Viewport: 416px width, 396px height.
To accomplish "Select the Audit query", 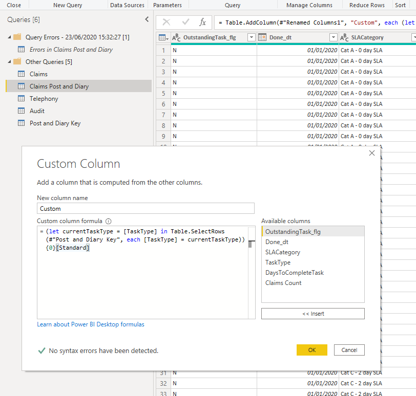I will pos(37,111).
